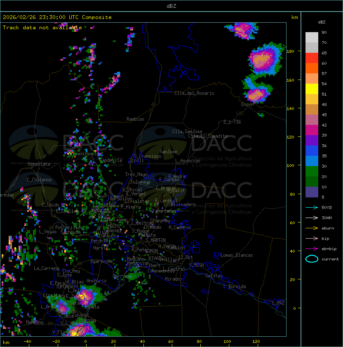Click the La_Carrera place label
Screen dimensions: 343x347
point(46,268)
